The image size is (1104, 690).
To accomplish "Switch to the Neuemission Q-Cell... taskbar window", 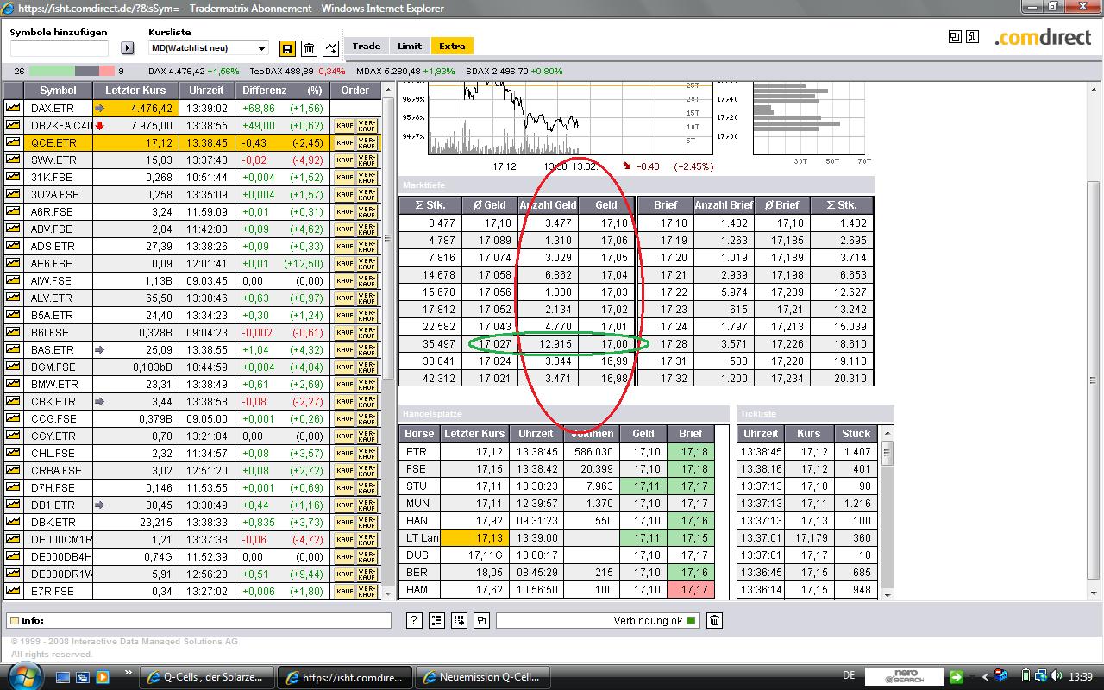I will (x=481, y=677).
